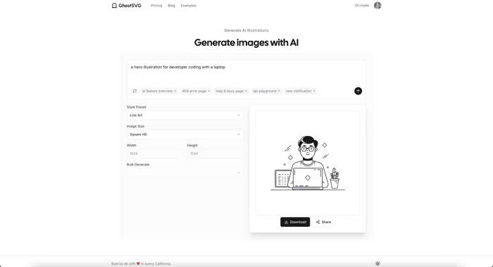This screenshot has height=267, width=493.
Task: Choose the 'new notification' suggestion chip
Action: (x=300, y=91)
